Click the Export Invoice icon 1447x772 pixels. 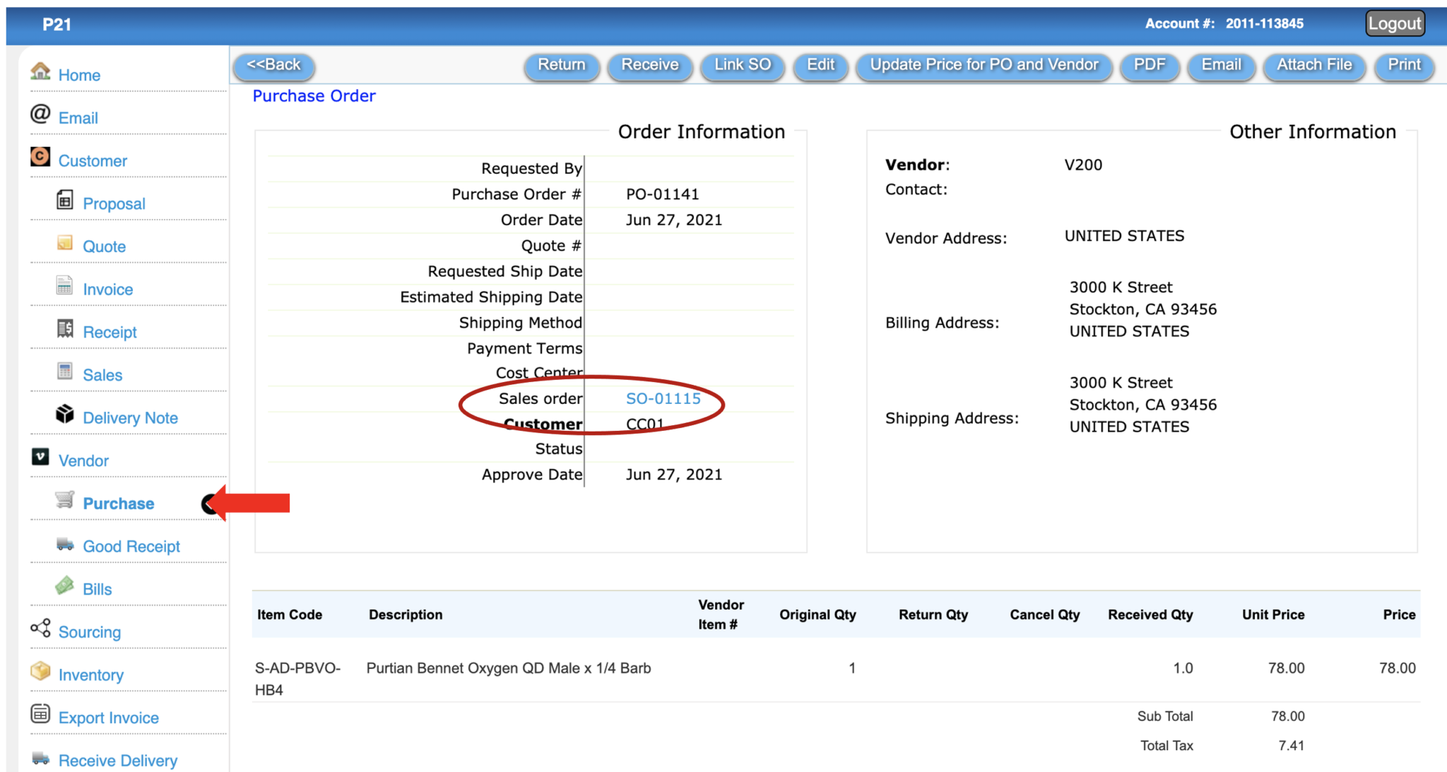(40, 713)
